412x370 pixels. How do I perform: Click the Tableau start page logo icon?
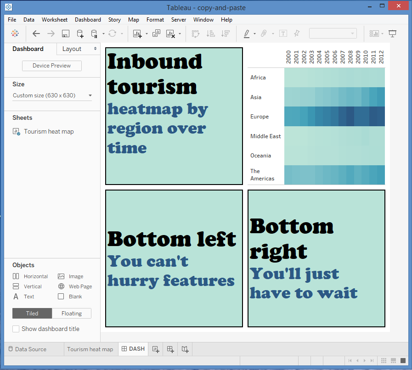(x=15, y=34)
